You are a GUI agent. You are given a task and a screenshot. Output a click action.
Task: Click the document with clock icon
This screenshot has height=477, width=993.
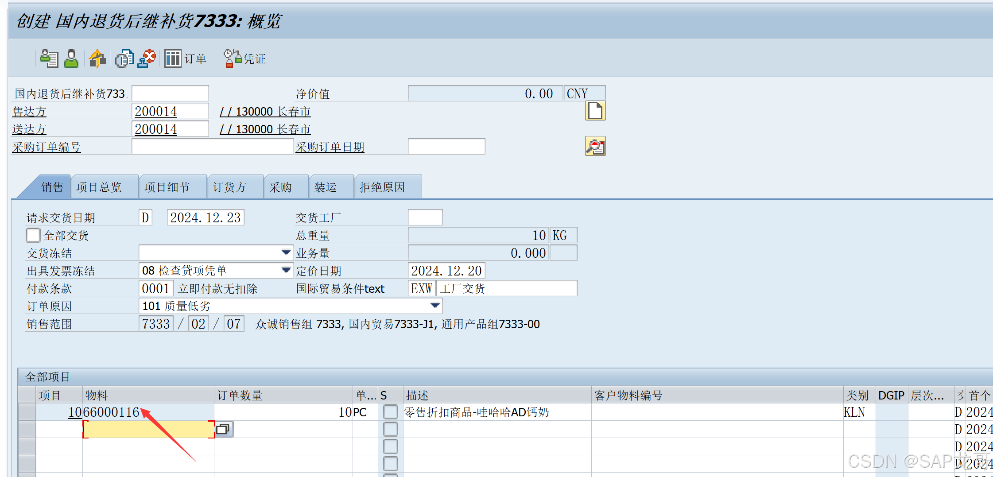coord(124,58)
